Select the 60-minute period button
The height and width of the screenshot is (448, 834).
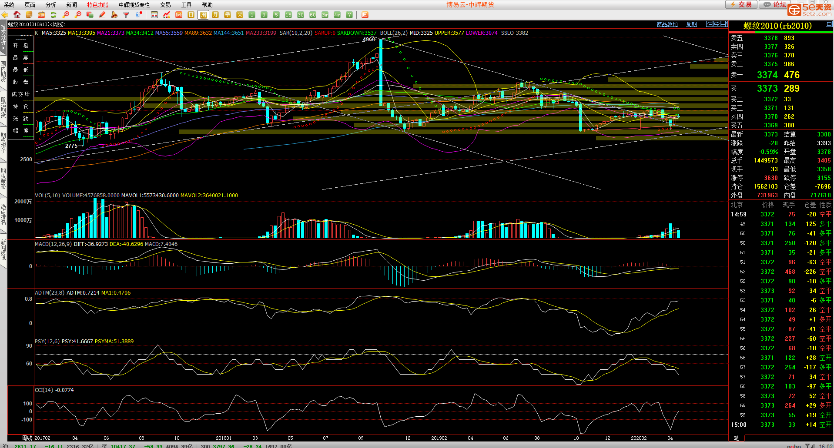313,15
